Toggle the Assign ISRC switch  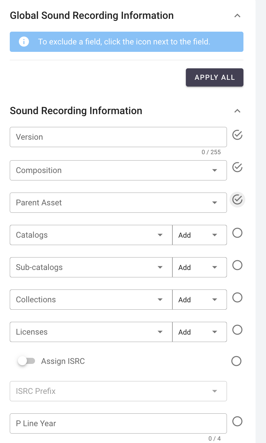(27, 361)
